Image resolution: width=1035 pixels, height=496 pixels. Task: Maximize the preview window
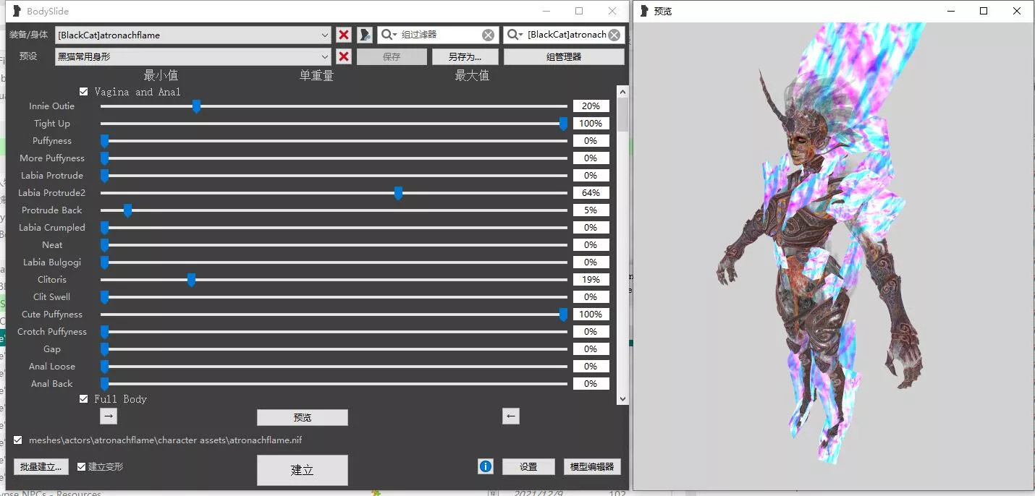(x=984, y=11)
